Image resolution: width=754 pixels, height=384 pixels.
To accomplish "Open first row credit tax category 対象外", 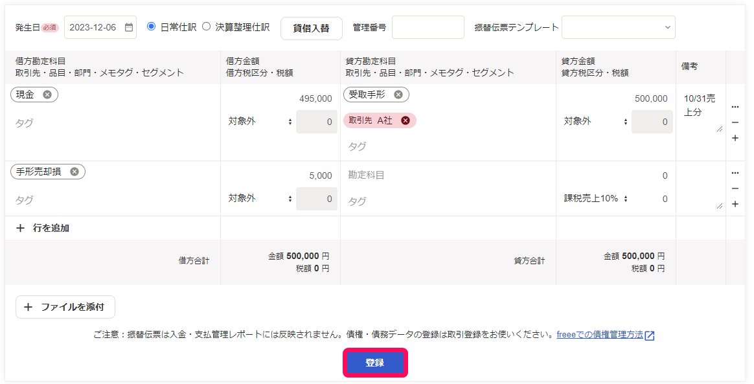I will point(596,122).
